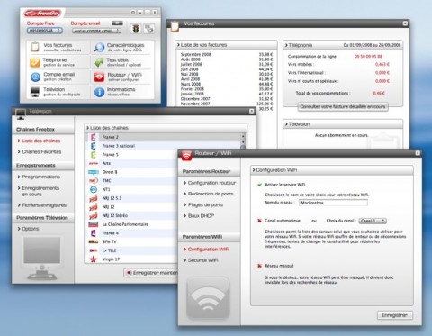Click the Nom du réseau input field
Image resolution: width=432 pixels, height=336 pixels.
tap(333, 203)
